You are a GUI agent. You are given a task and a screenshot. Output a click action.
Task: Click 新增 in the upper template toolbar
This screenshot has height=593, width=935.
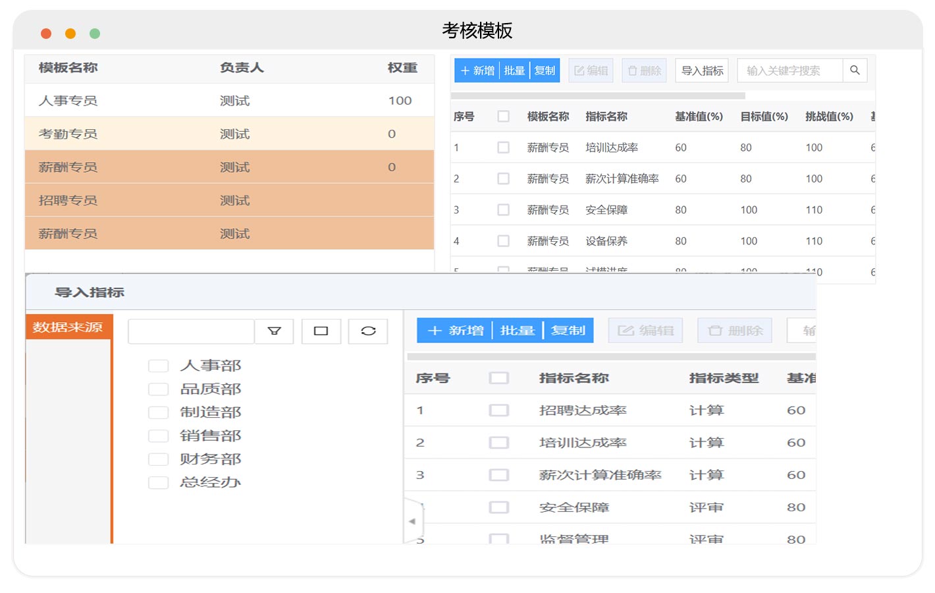click(477, 71)
